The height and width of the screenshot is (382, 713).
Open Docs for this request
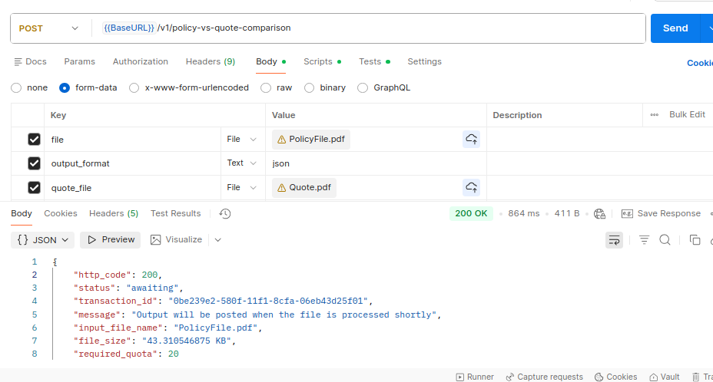coord(31,62)
